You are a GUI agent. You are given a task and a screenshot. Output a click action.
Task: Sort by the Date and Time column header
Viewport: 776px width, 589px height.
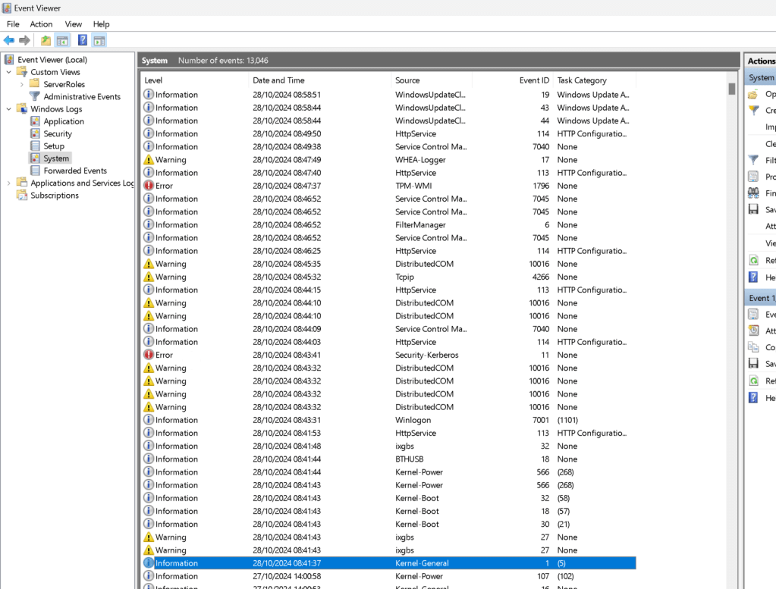tap(319, 80)
